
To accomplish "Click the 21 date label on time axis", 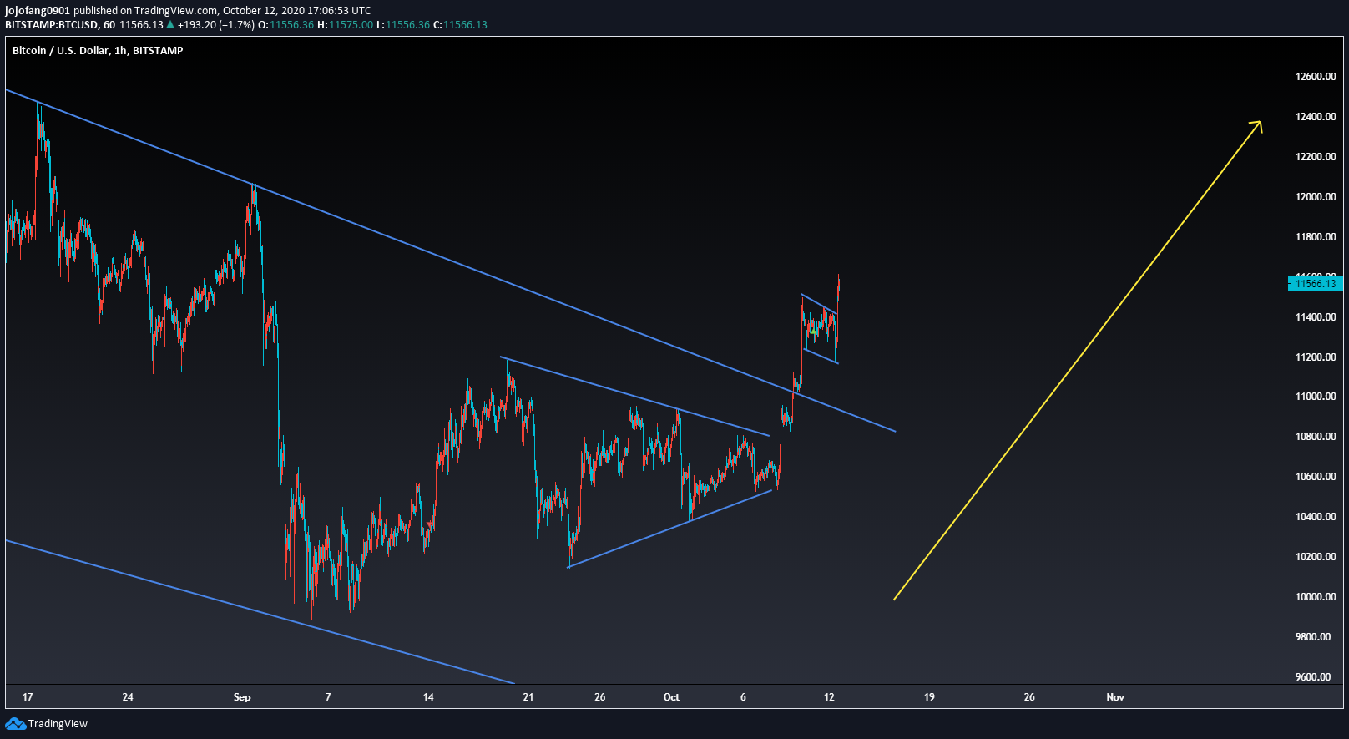I will [x=528, y=697].
